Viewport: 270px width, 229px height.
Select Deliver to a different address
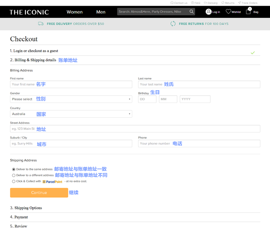13,175
